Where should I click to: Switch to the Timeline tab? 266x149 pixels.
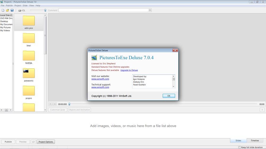pyautogui.click(x=255, y=140)
